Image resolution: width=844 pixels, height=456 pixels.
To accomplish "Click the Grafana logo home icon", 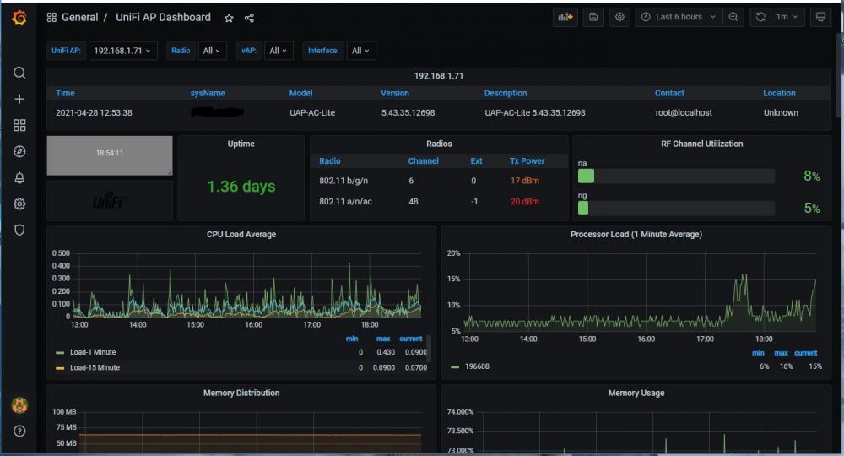I will 19,17.
